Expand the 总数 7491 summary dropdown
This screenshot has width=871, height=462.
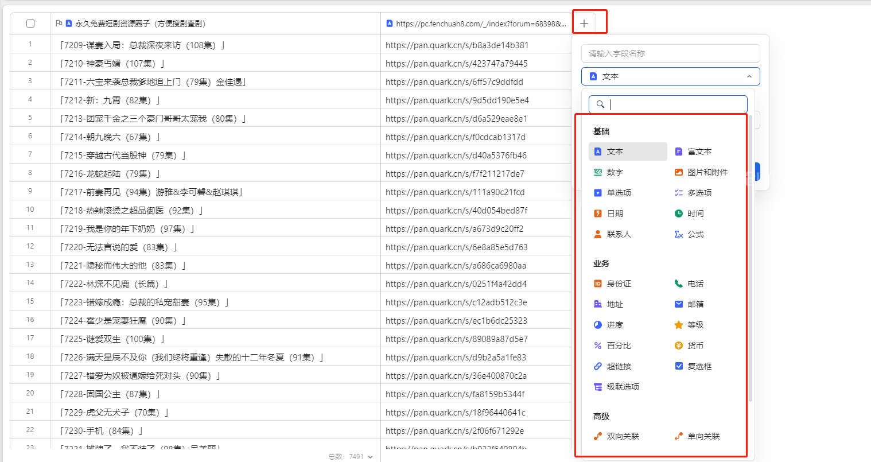[x=351, y=457]
